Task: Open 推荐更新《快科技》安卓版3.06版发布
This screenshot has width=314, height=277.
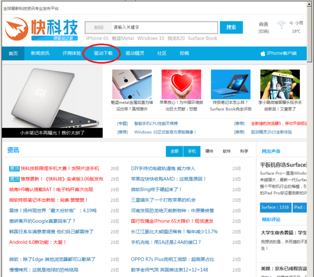Action: pyautogui.click(x=62, y=179)
